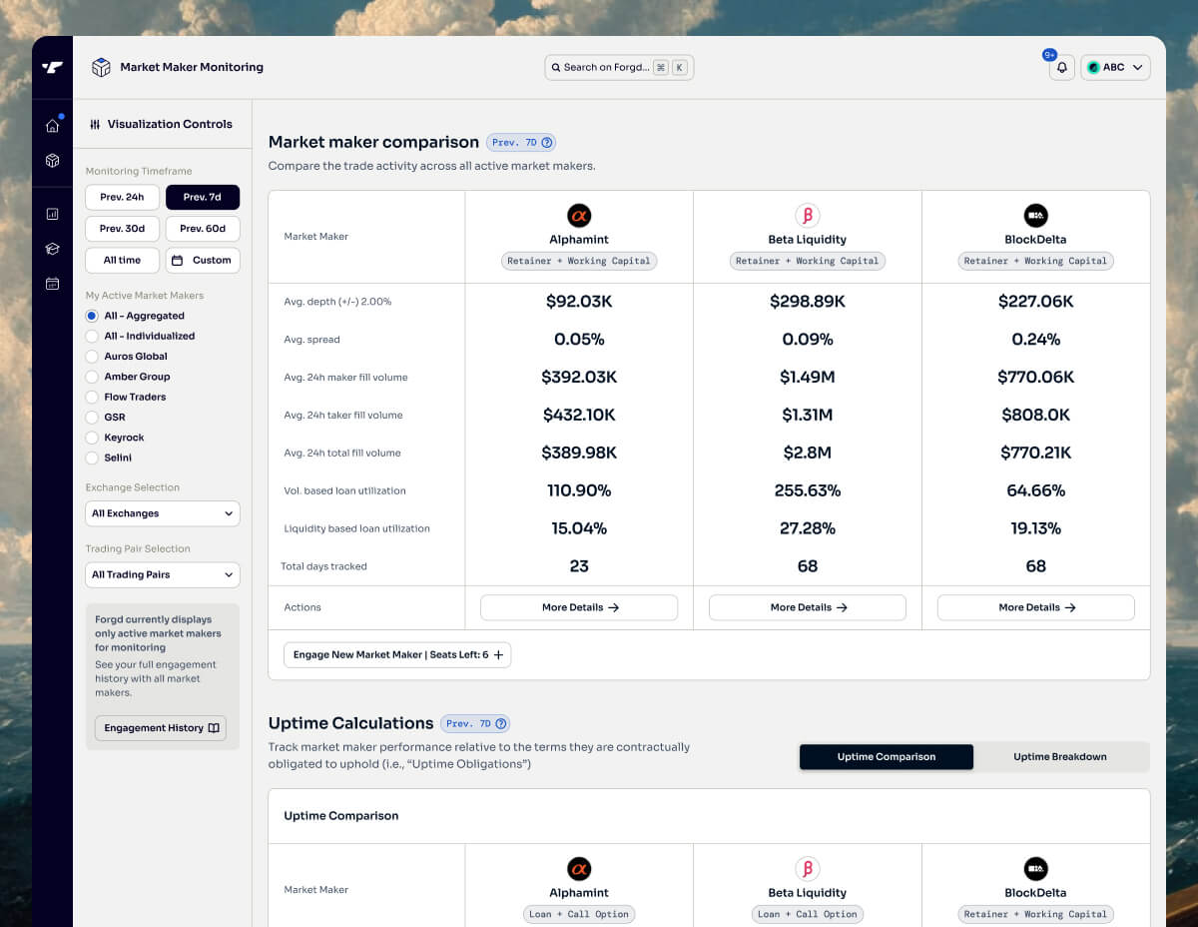Open More Details for Beta Liquidity
1198x927 pixels.
coord(808,607)
